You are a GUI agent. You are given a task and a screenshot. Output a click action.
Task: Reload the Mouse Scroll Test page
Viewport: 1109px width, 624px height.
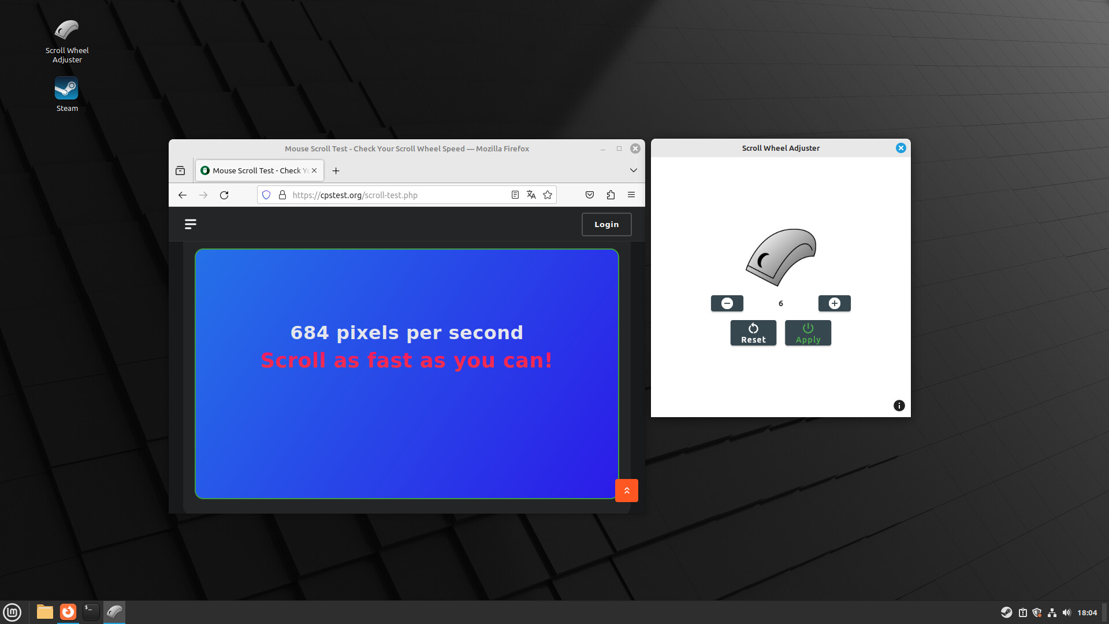point(224,195)
